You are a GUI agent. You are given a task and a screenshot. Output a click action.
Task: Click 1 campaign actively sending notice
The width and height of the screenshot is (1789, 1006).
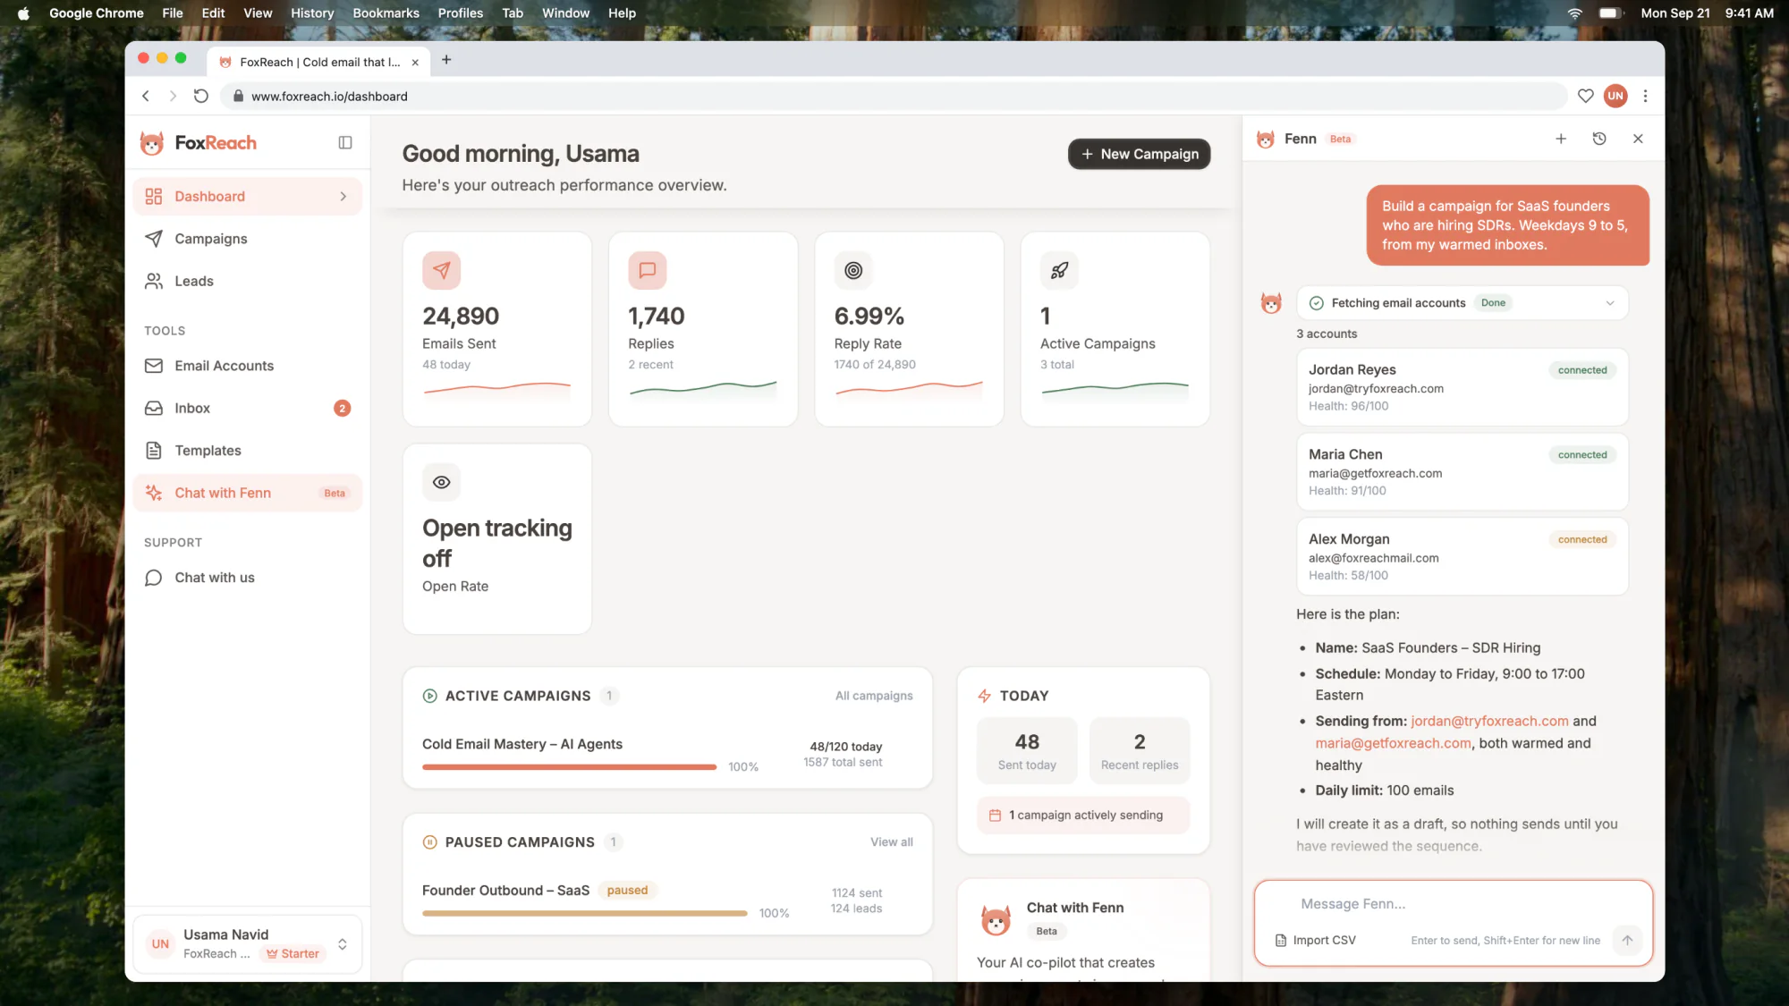point(1083,816)
